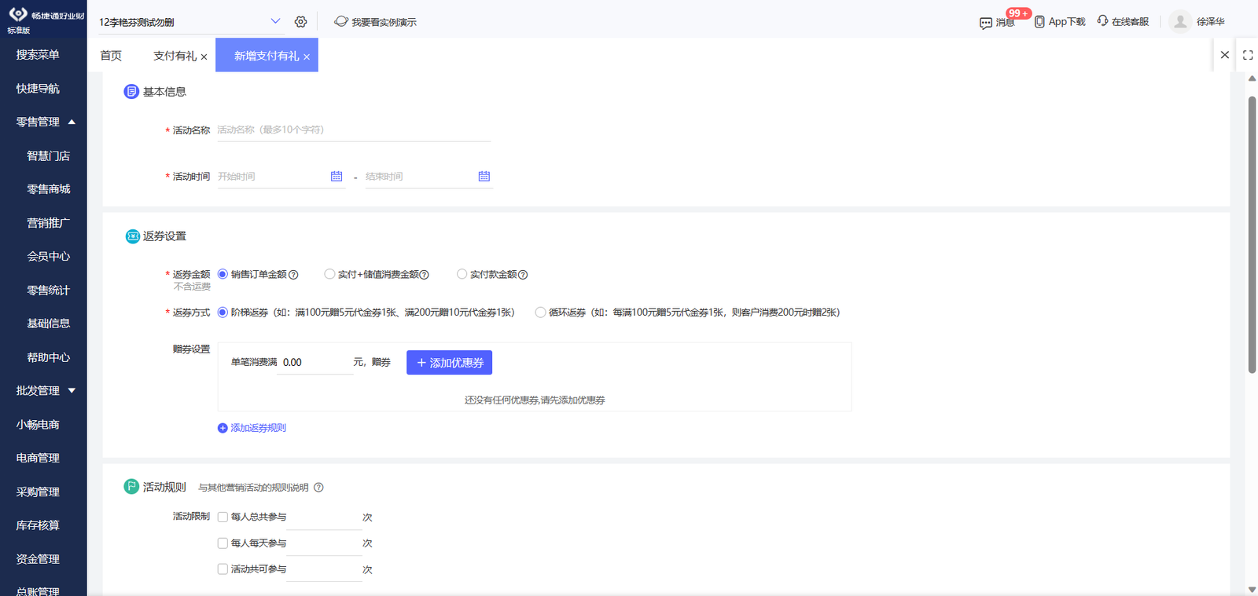The image size is (1258, 596).
Task: Click the App下载 phone icon
Action: [1039, 22]
